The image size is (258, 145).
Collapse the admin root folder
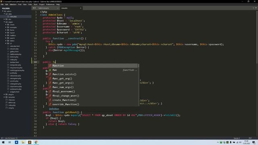pyautogui.click(x=3, y=11)
